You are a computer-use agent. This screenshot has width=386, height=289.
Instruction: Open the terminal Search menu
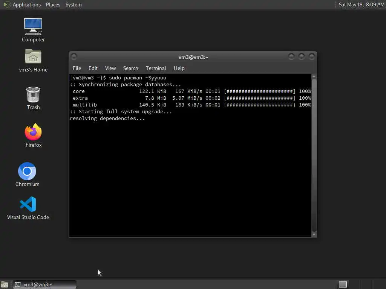130,68
